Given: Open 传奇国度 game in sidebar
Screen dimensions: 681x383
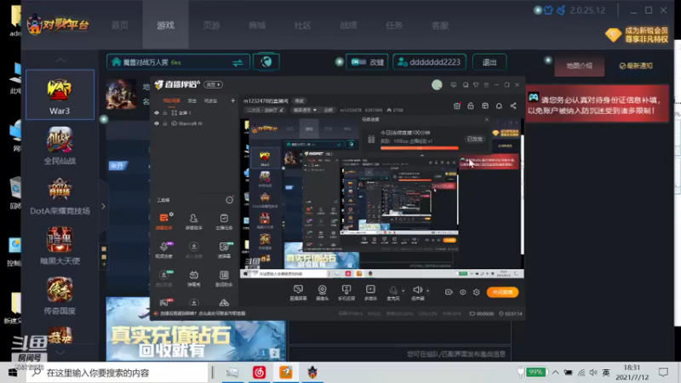Looking at the screenshot, I should coord(60,296).
